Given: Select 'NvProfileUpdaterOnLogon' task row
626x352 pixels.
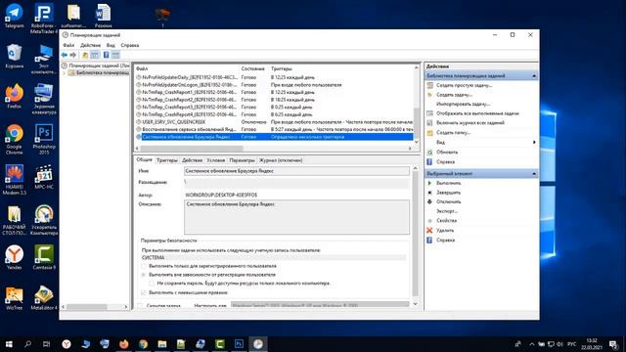Looking at the screenshot, I should click(274, 85).
